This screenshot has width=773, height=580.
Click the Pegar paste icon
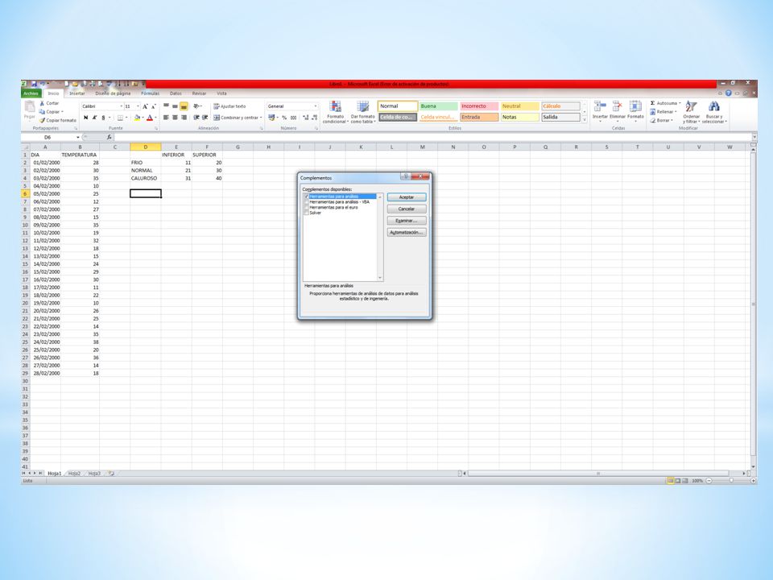click(30, 106)
